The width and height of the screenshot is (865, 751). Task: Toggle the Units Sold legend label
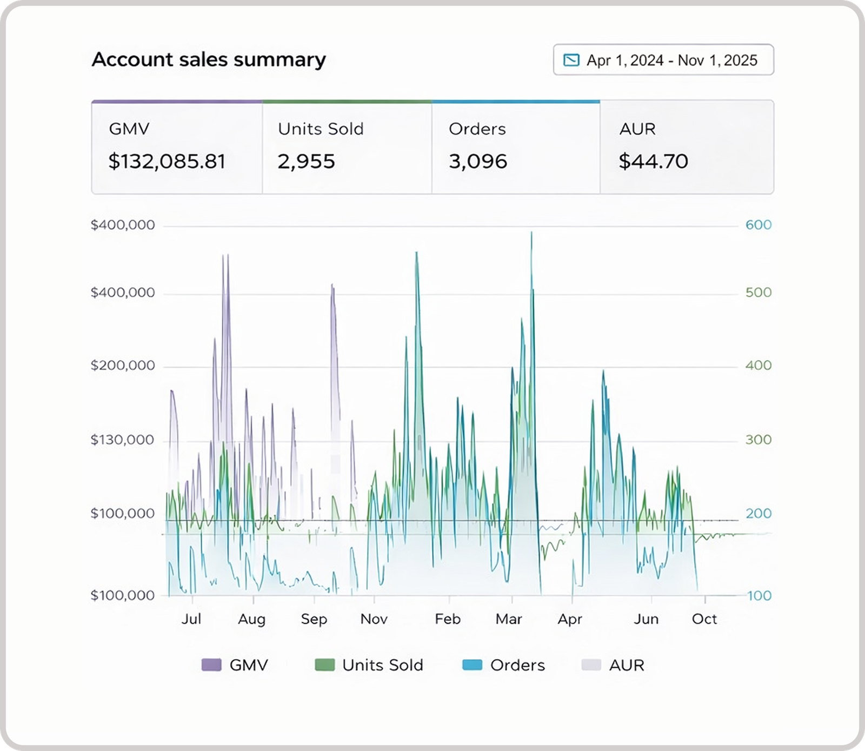pos(383,665)
